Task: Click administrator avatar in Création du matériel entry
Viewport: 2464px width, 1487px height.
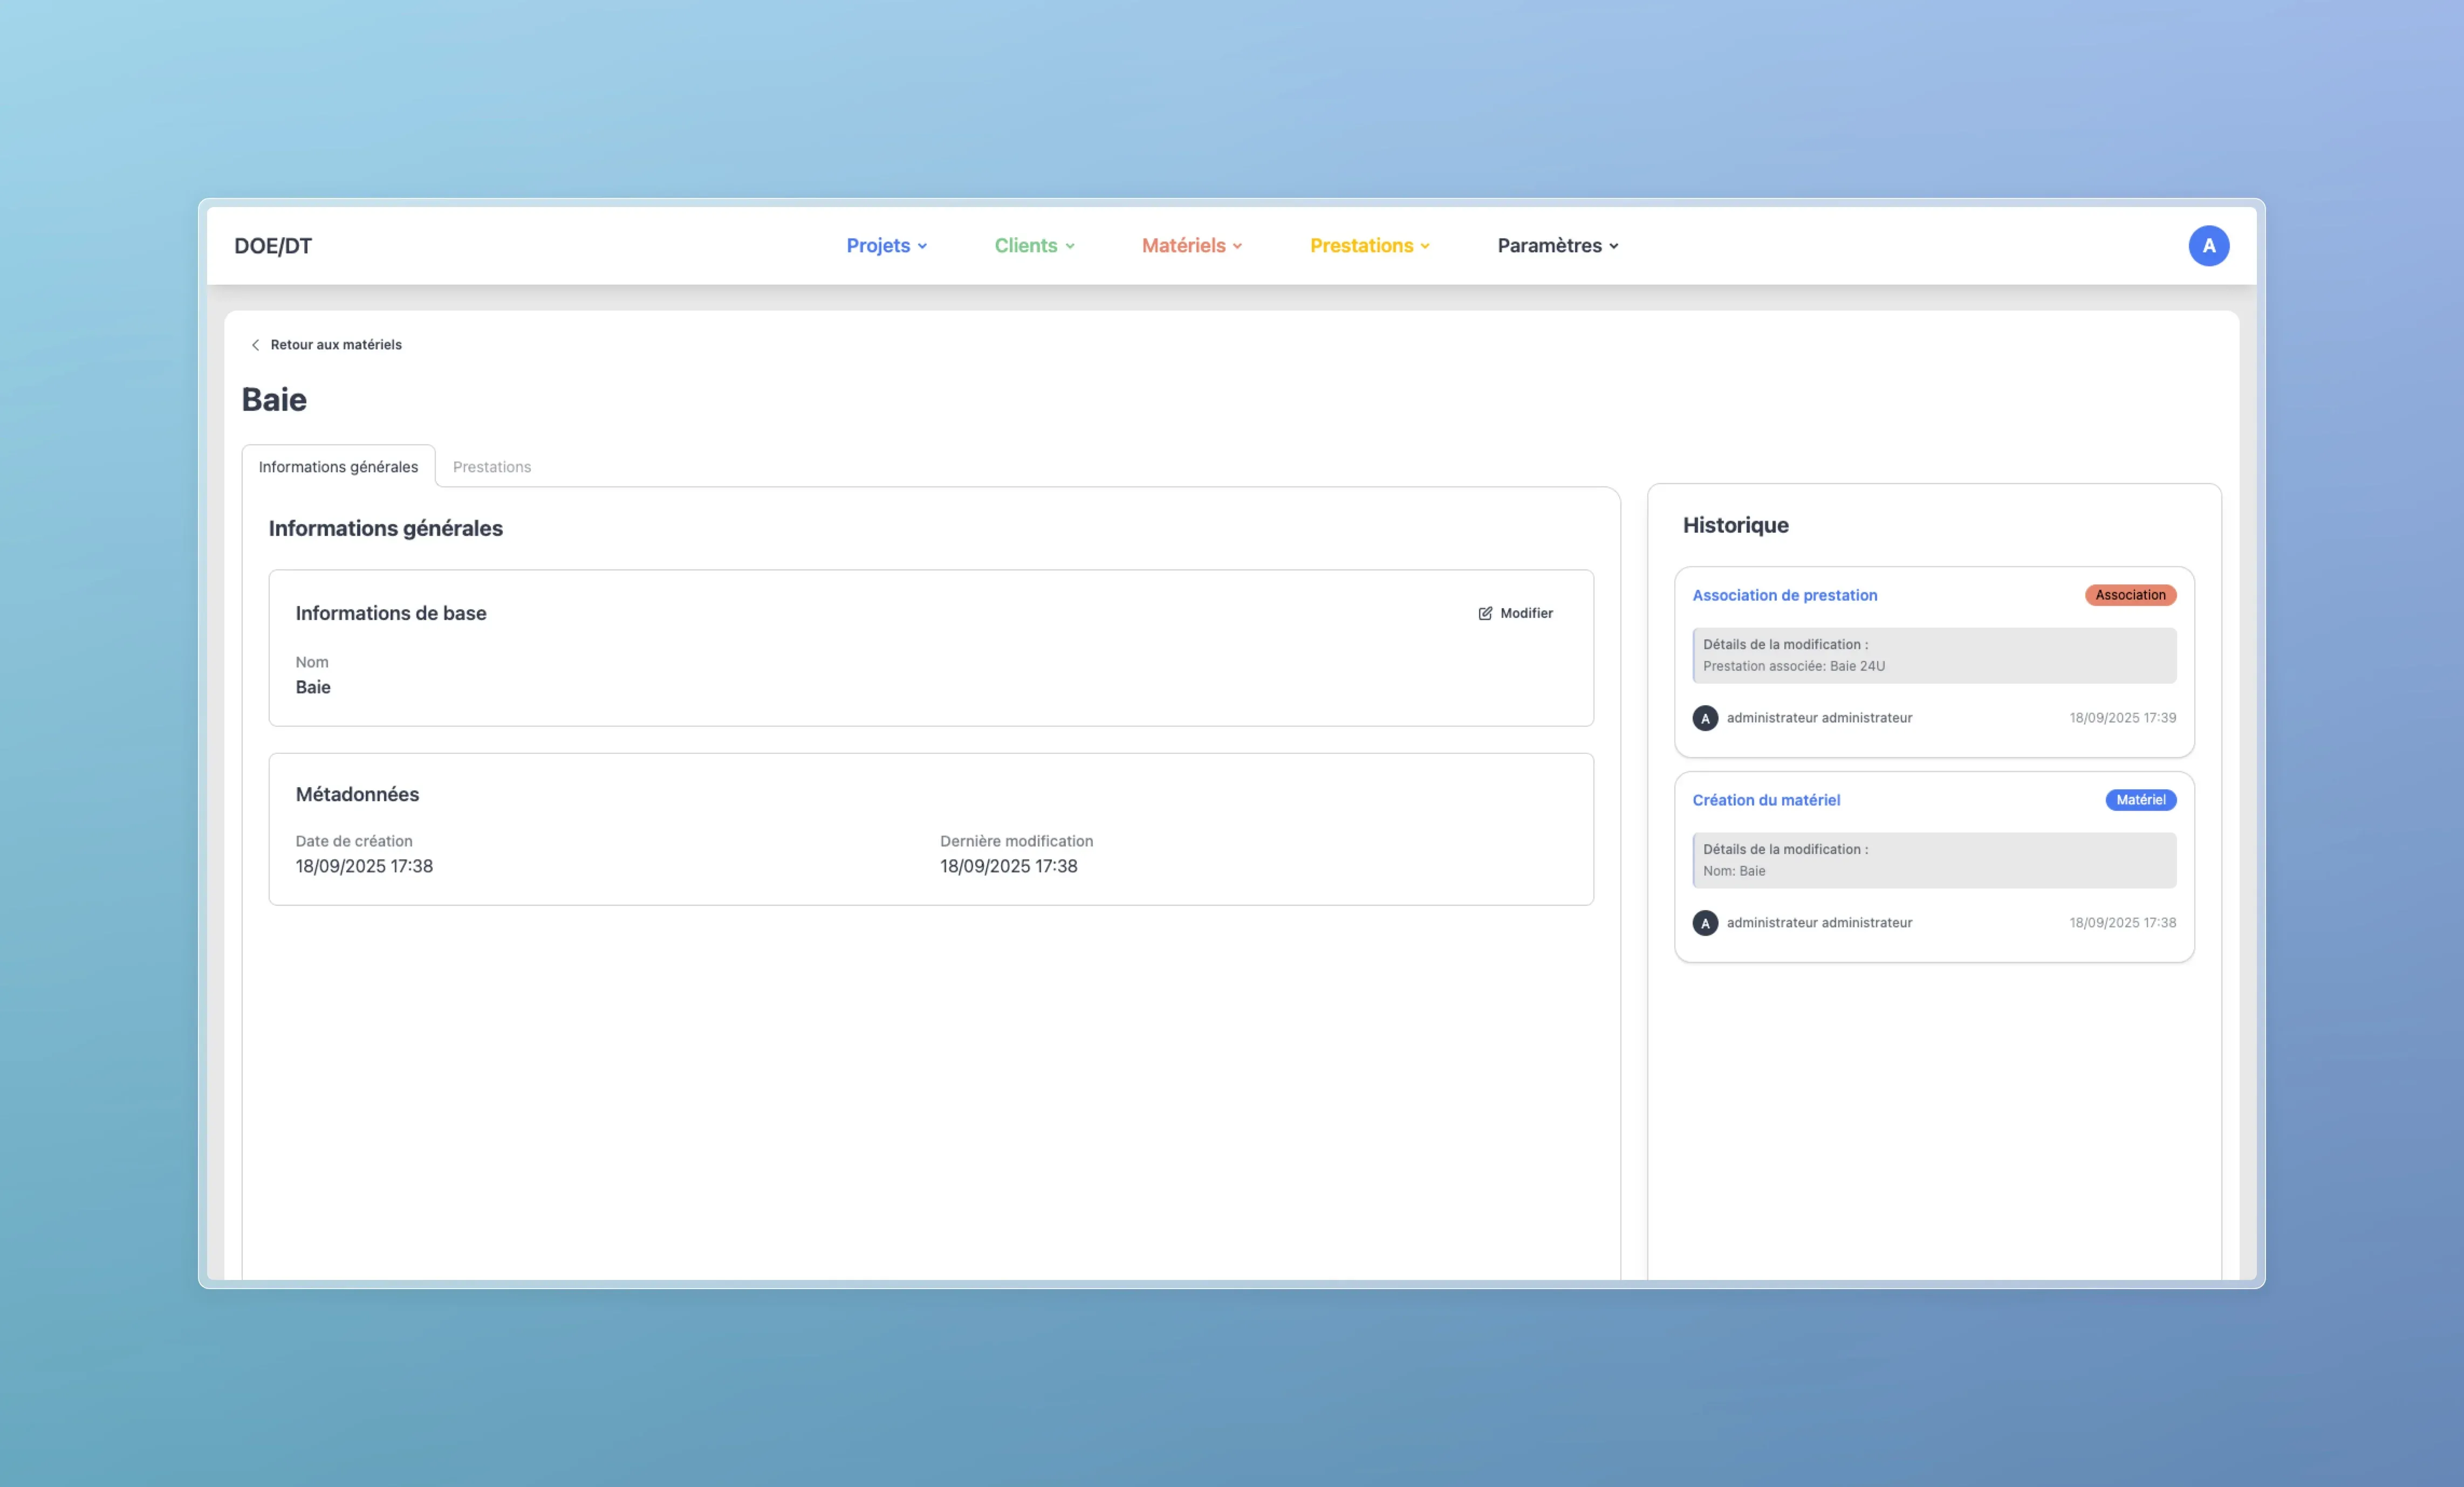Action: click(1705, 924)
